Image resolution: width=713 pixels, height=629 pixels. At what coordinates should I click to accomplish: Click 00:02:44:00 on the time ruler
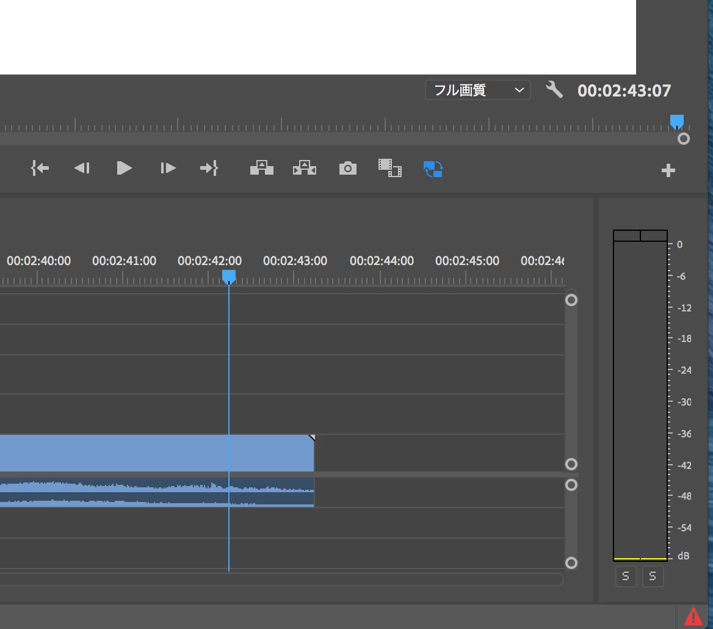tap(382, 261)
